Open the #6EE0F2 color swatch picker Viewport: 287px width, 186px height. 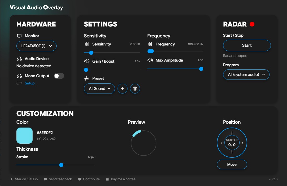25,136
